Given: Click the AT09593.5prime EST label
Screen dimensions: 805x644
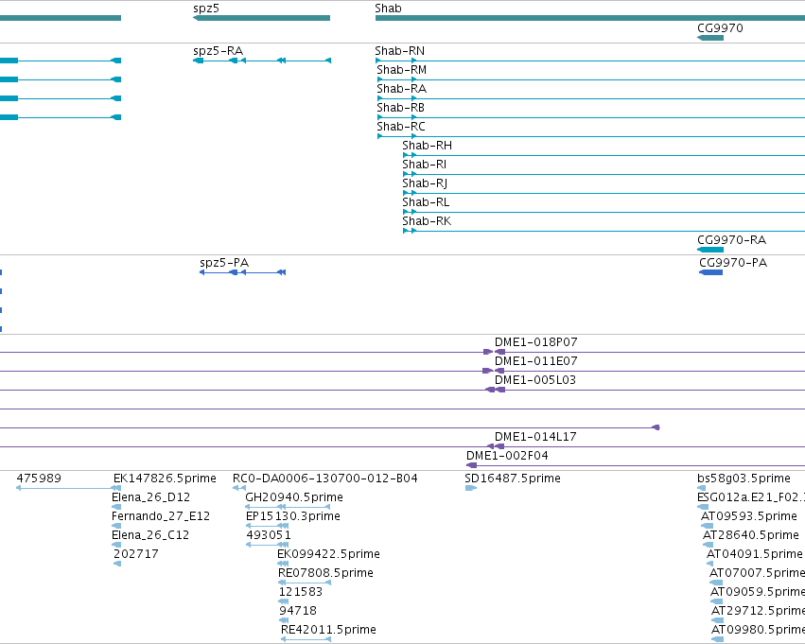Looking at the screenshot, I should click(x=749, y=516).
